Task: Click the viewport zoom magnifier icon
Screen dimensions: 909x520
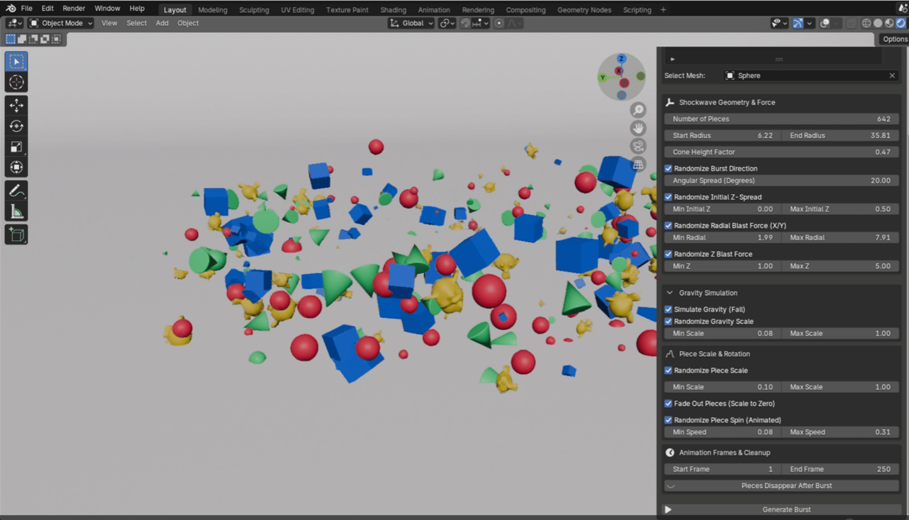Action: pos(638,110)
